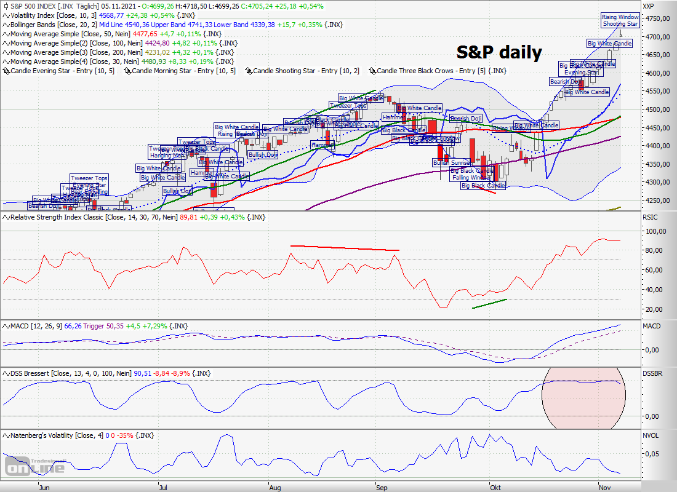The height and width of the screenshot is (492, 677).
Task: Hide the Natenberg's Volatility indicator
Action: pyautogui.click(x=5, y=435)
